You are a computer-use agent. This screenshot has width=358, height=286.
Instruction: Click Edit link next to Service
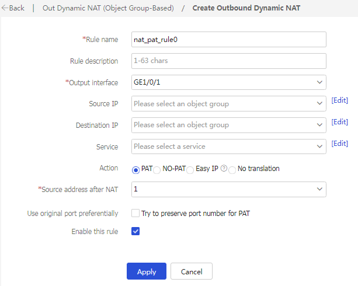pyautogui.click(x=339, y=144)
